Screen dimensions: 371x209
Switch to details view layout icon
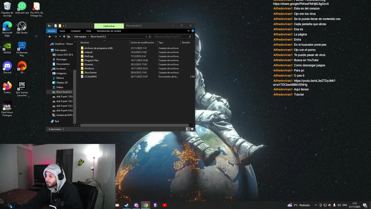click(187, 129)
